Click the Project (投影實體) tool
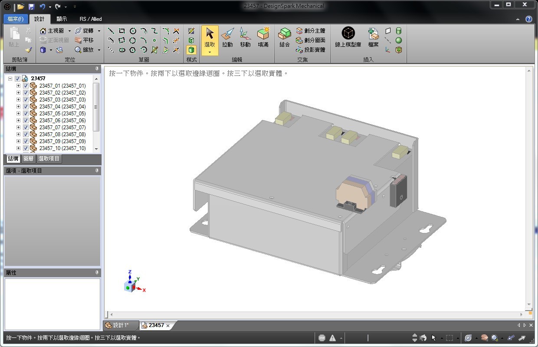 (311, 50)
